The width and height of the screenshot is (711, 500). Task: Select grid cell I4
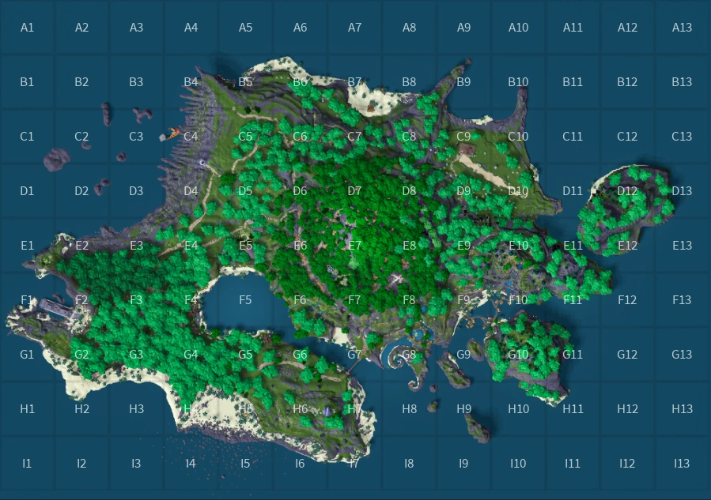click(x=191, y=464)
